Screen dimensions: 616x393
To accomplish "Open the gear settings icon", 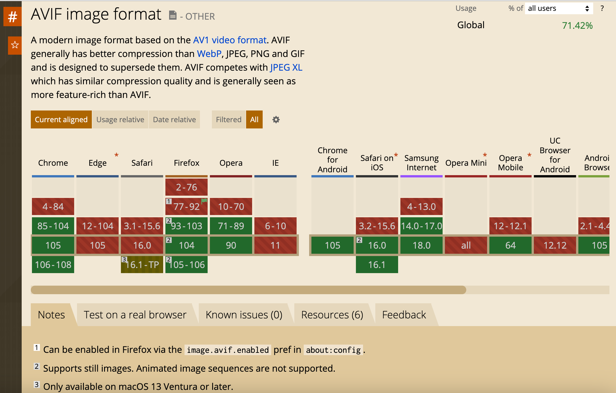I will pyautogui.click(x=276, y=120).
